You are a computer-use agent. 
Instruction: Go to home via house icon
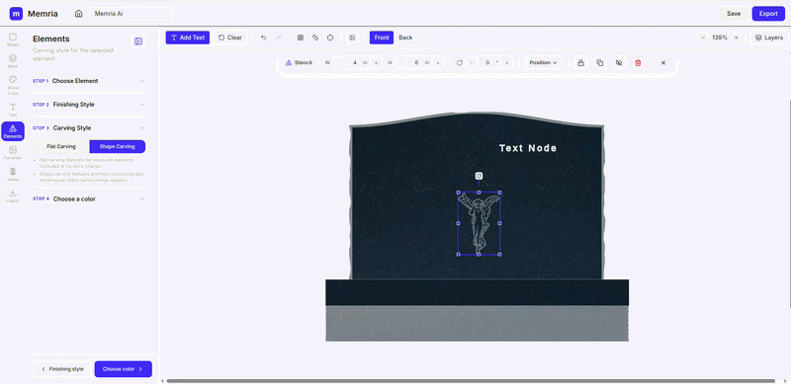[79, 14]
